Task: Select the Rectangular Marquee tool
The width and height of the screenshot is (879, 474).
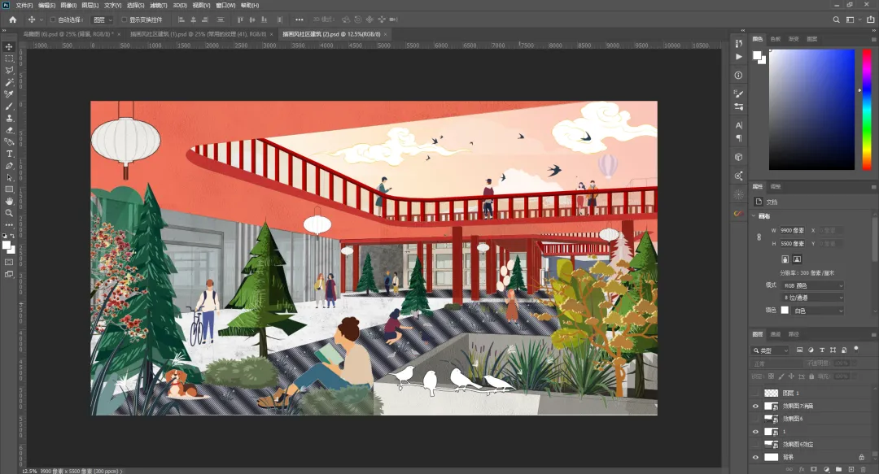Action: (9, 59)
